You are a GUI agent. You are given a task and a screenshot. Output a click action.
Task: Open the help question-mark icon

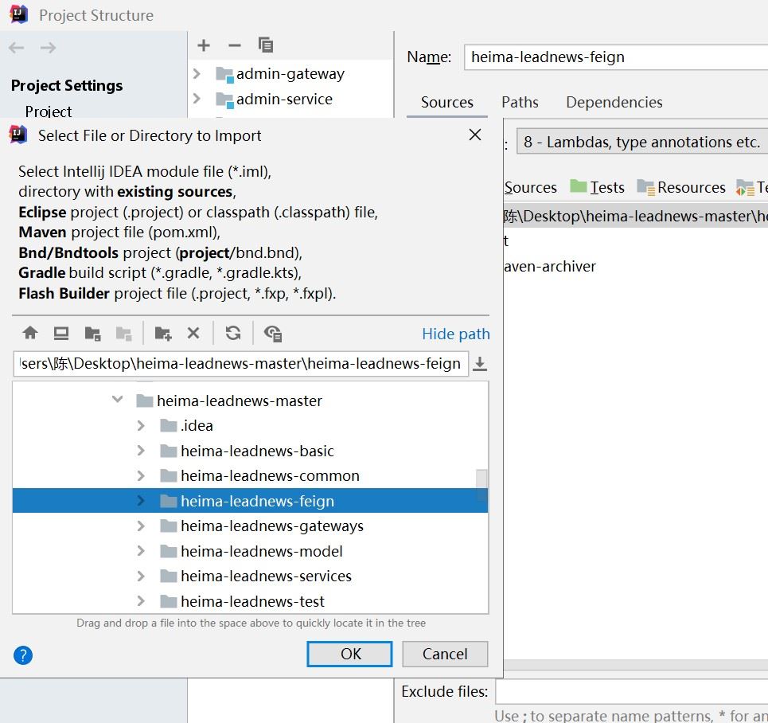coord(23,655)
